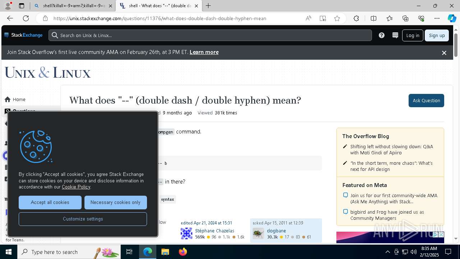
Task: Close the shell question tab
Action: pyautogui.click(x=197, y=6)
